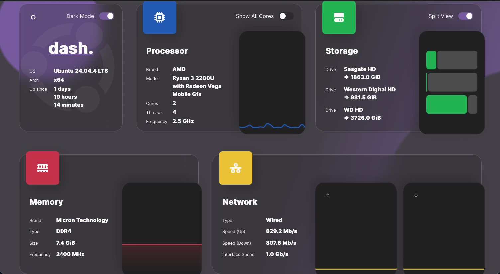The width and height of the screenshot is (500, 274).
Task: Click the 2.5 GHz frequency value
Action: click(183, 121)
